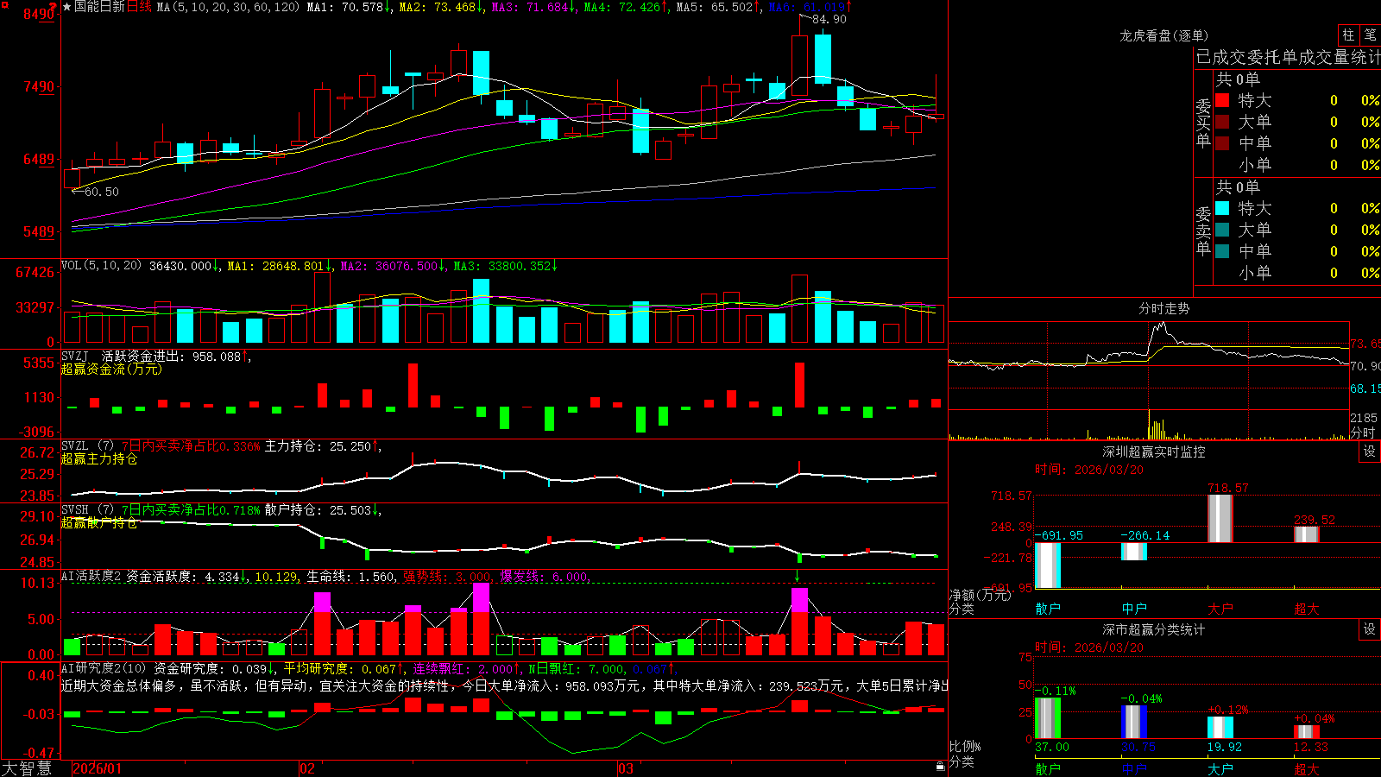Click the 239.52 超大 bar in 深圳超赢实时监控
This screenshot has width=1381, height=777.
click(1307, 534)
